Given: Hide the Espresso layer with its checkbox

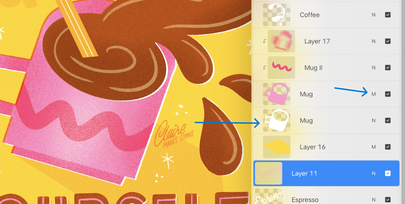Looking at the screenshot, I should (388, 200).
